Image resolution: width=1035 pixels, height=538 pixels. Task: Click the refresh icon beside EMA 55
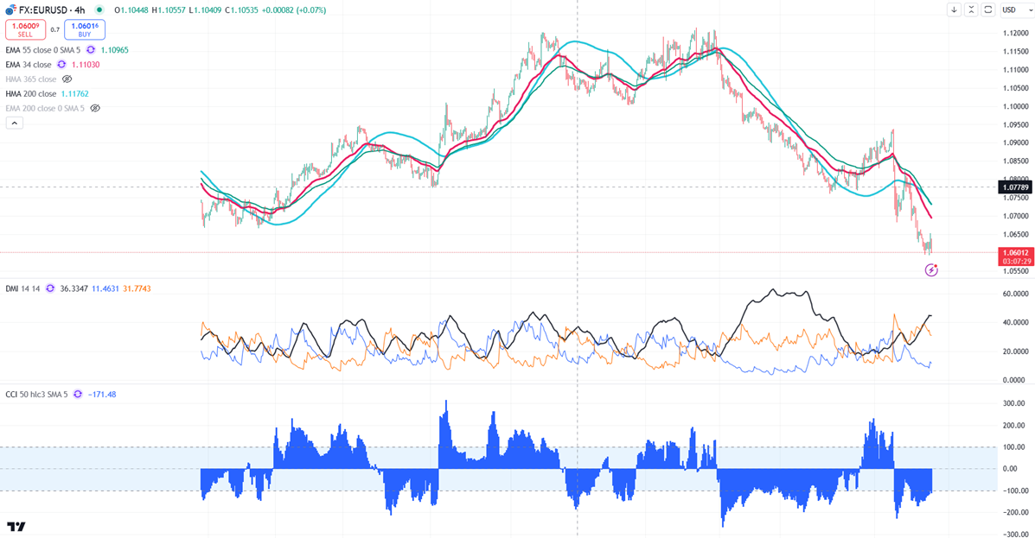click(91, 50)
